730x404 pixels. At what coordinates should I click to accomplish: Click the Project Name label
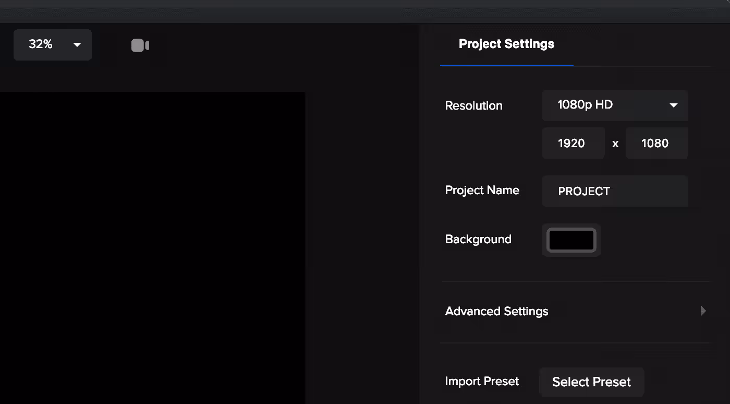(x=482, y=191)
